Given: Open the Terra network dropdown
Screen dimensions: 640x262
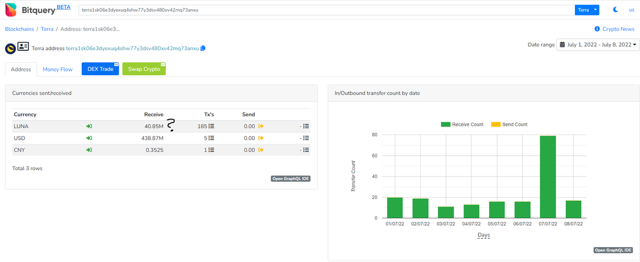Looking at the screenshot, I should coord(587,10).
